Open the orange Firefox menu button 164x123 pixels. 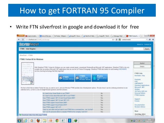[x=21, y=36]
